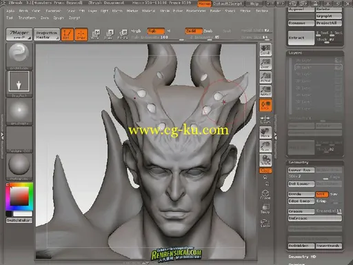Toggle Draw mode button

click(81, 35)
